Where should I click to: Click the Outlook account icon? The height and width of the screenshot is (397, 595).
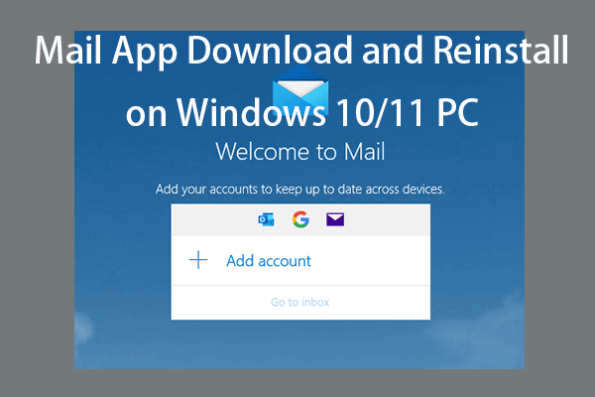point(266,219)
